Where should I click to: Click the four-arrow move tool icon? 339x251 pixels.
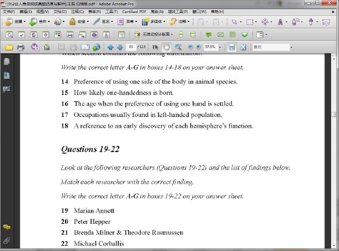[x=265, y=21]
